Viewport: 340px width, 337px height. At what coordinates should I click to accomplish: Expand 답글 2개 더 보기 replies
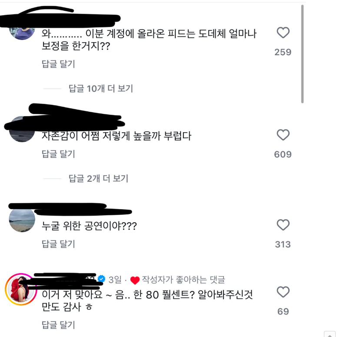(98, 178)
